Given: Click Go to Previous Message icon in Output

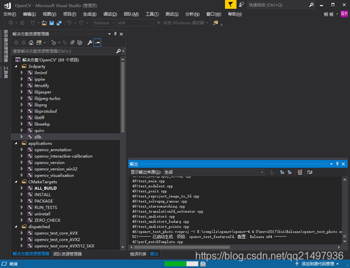Looking at the screenshot, I should click(282, 172).
